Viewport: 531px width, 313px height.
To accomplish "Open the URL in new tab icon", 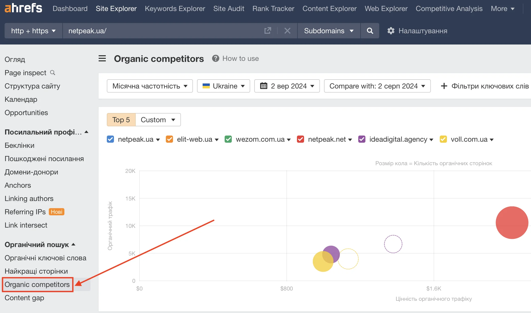I will pyautogui.click(x=268, y=31).
